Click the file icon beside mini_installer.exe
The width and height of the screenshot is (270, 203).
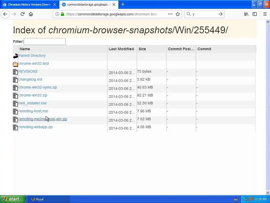coord(15,104)
